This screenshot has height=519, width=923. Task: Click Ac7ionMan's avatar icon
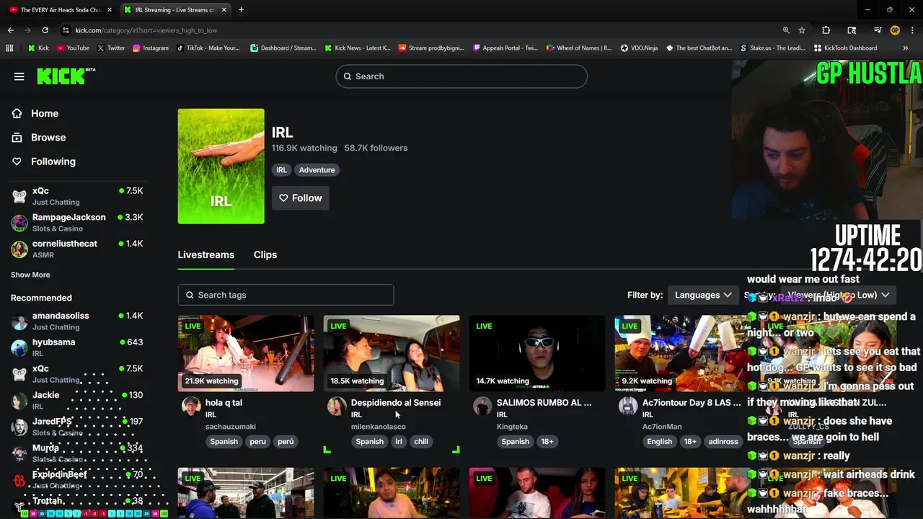point(628,406)
